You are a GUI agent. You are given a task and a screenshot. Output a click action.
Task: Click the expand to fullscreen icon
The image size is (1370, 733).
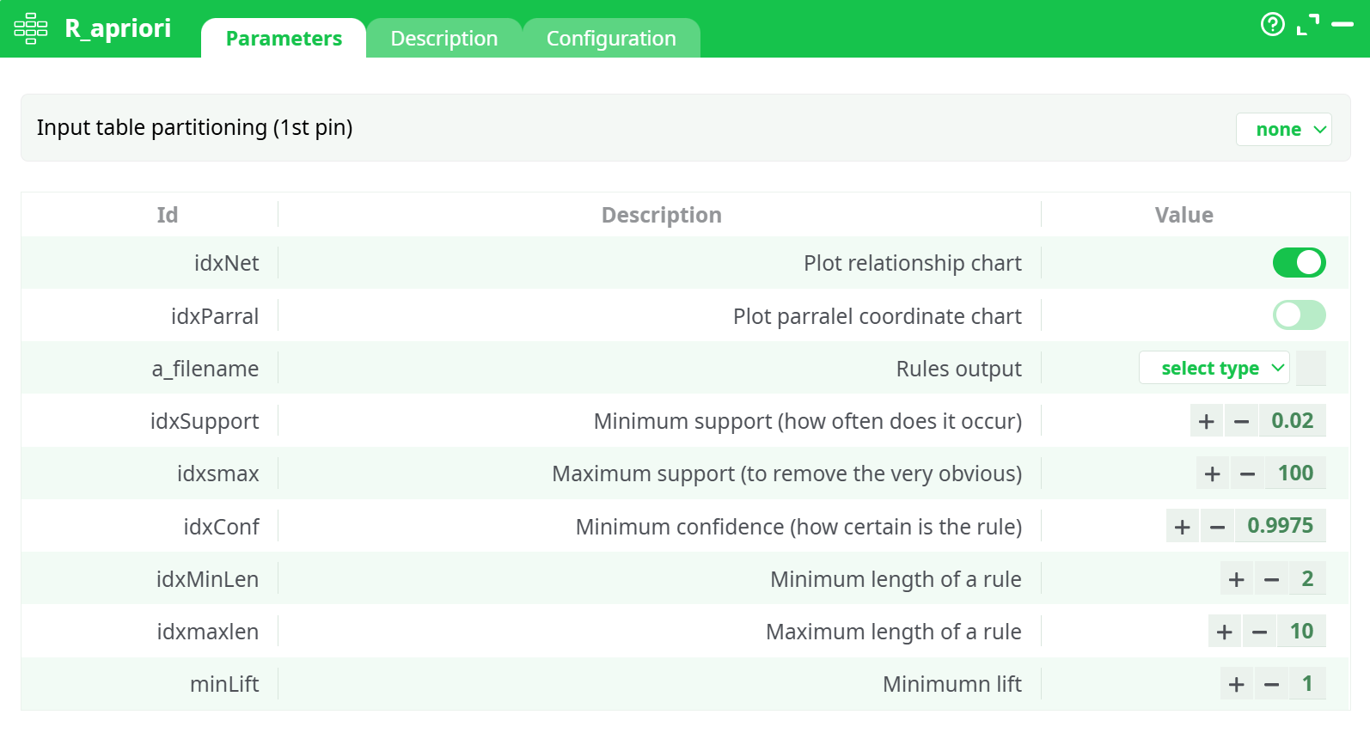click(1307, 25)
